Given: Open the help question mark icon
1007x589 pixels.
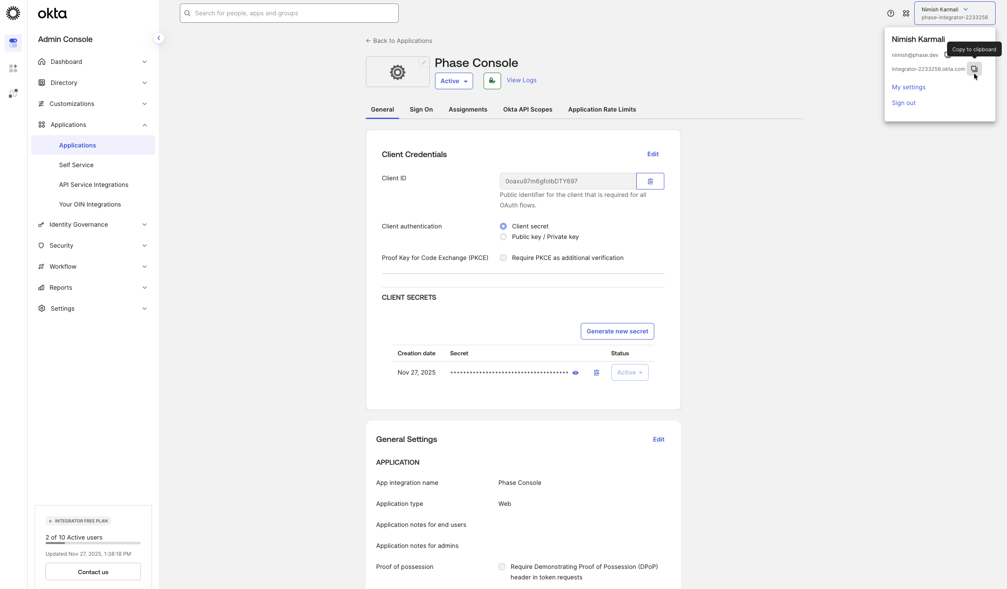Looking at the screenshot, I should point(891,14).
